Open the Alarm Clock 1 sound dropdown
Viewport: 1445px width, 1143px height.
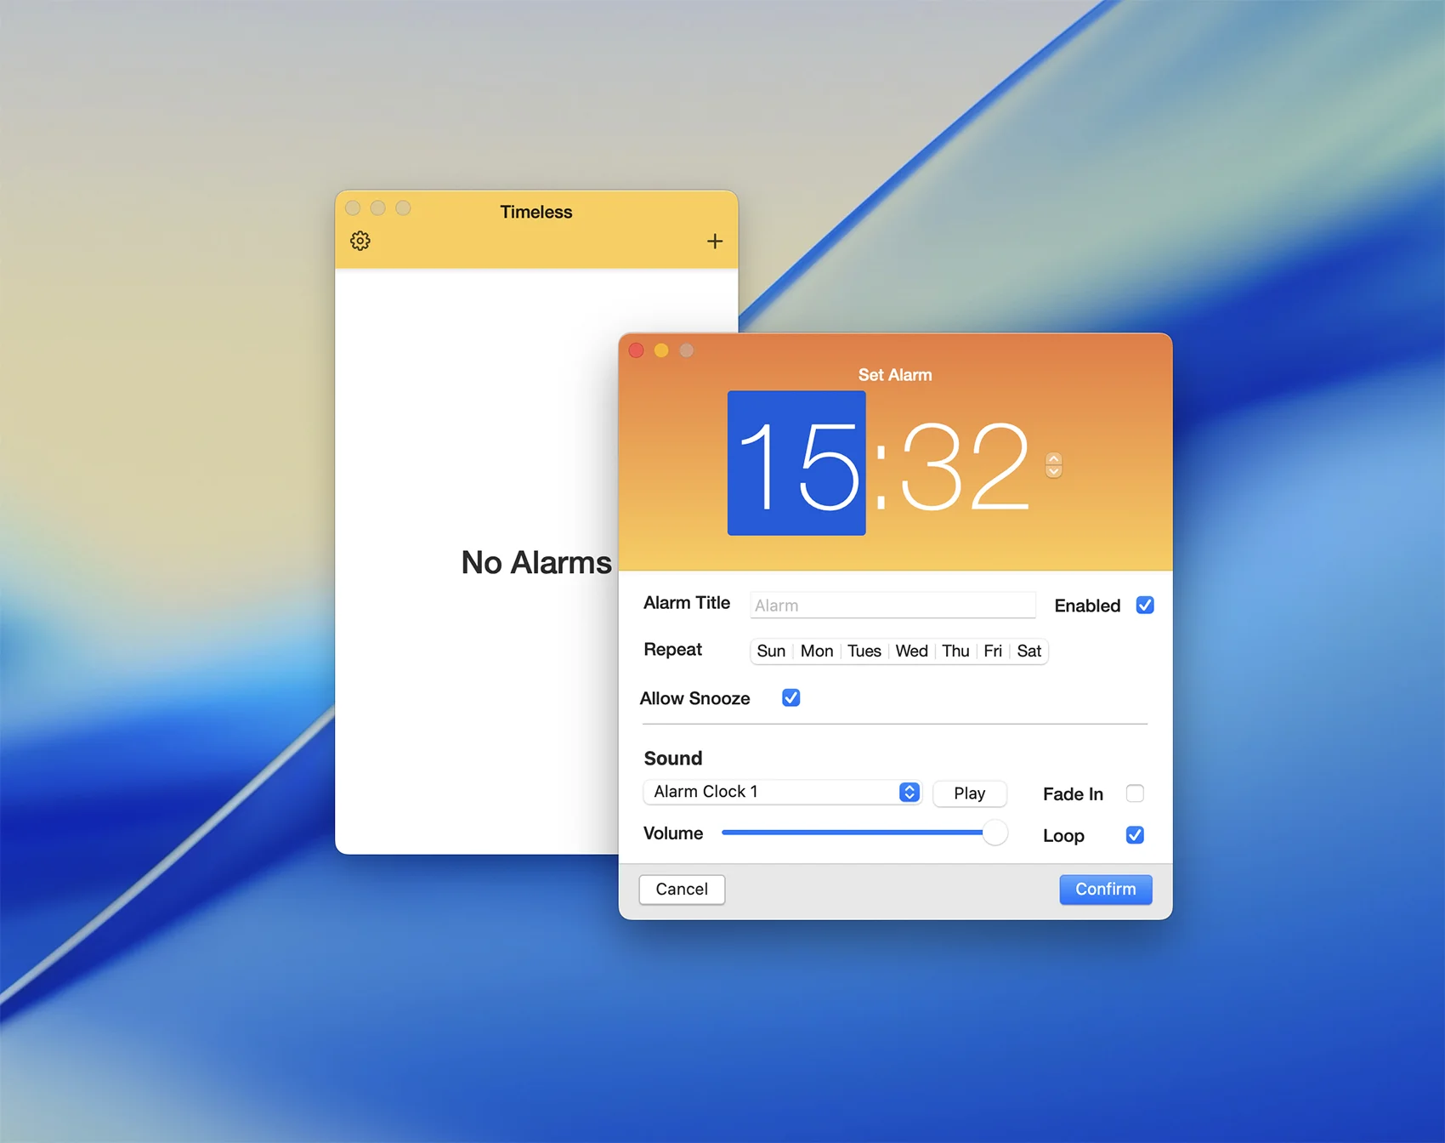pos(782,793)
